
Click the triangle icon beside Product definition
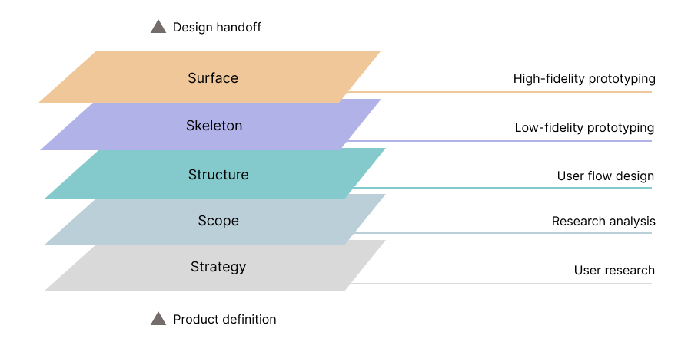pyautogui.click(x=158, y=319)
